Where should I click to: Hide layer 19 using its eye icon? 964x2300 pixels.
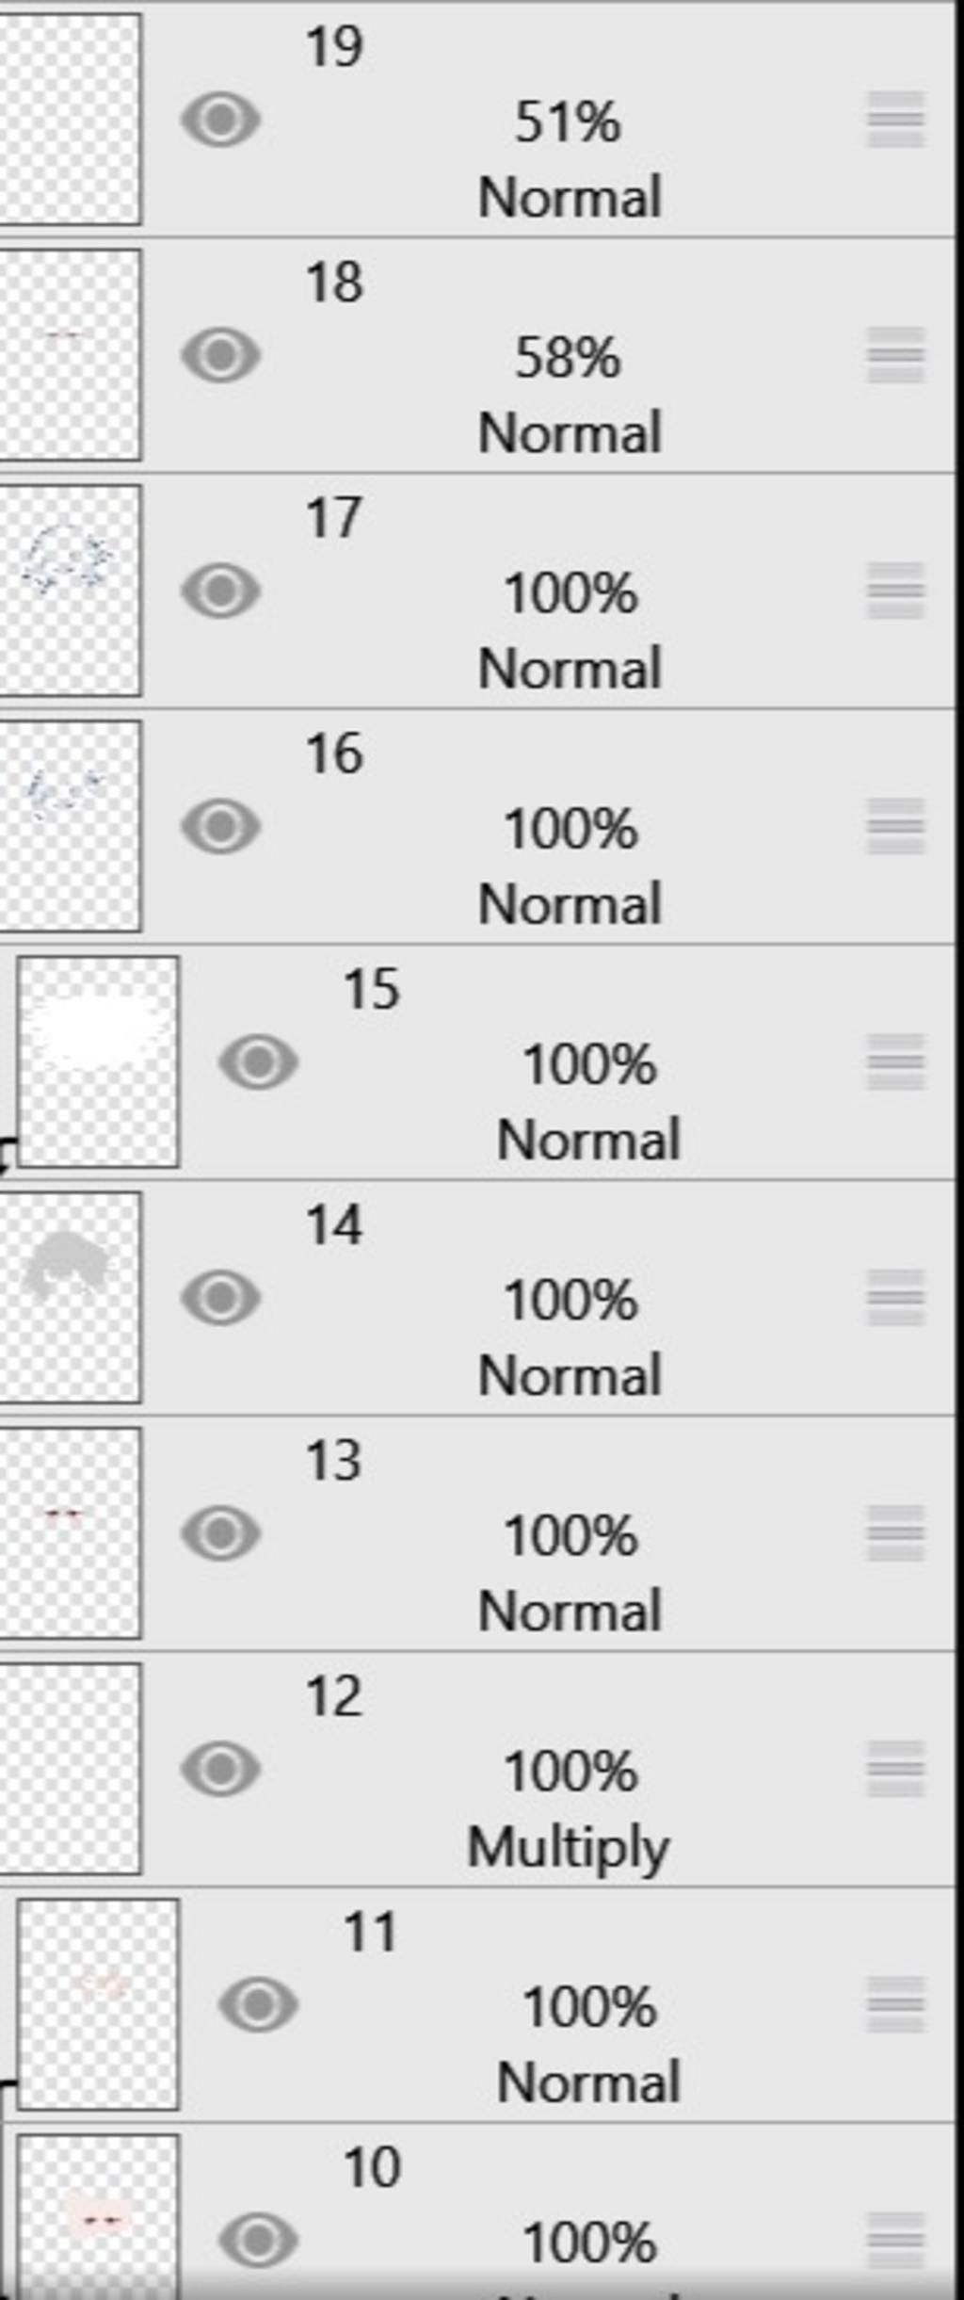point(220,120)
